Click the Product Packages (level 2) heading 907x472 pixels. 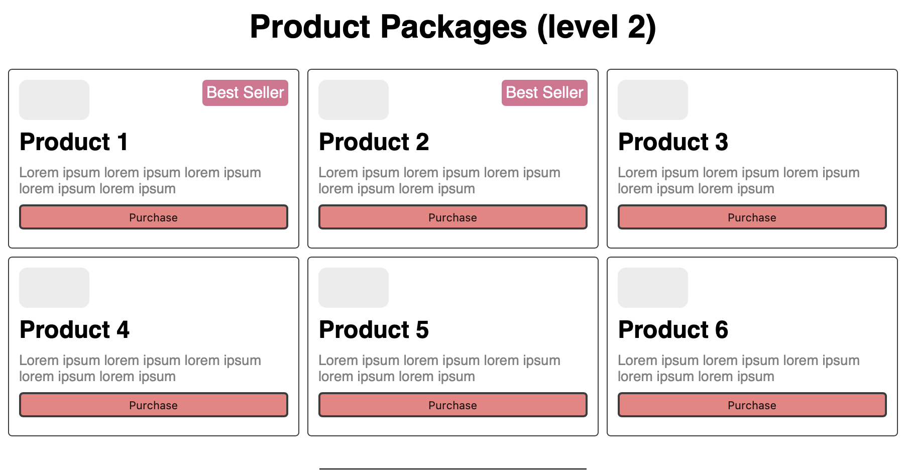point(453,27)
